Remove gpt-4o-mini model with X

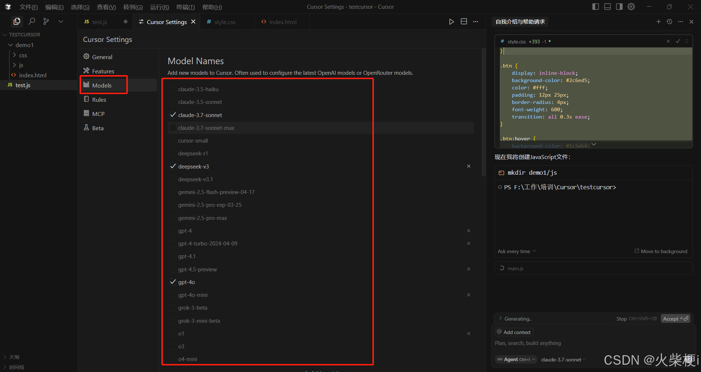[x=469, y=295]
